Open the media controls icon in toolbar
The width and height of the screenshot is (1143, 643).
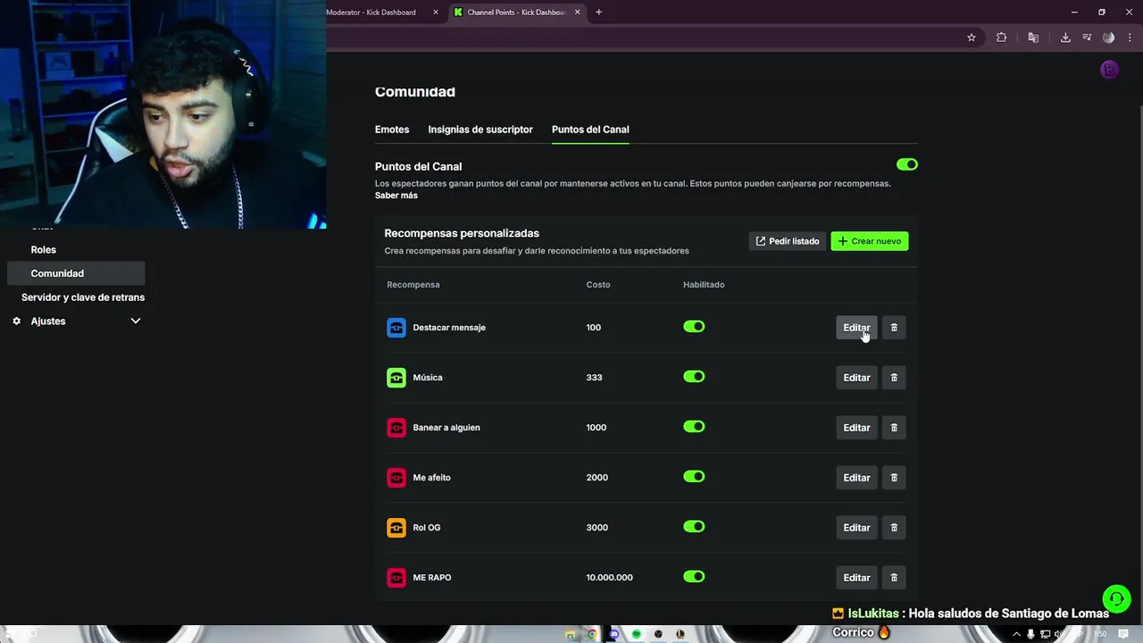click(x=1087, y=38)
